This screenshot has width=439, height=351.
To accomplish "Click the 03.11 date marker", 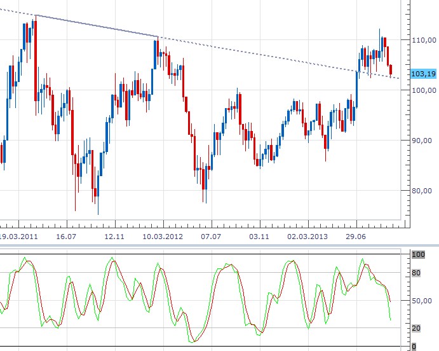I will 259,236.
